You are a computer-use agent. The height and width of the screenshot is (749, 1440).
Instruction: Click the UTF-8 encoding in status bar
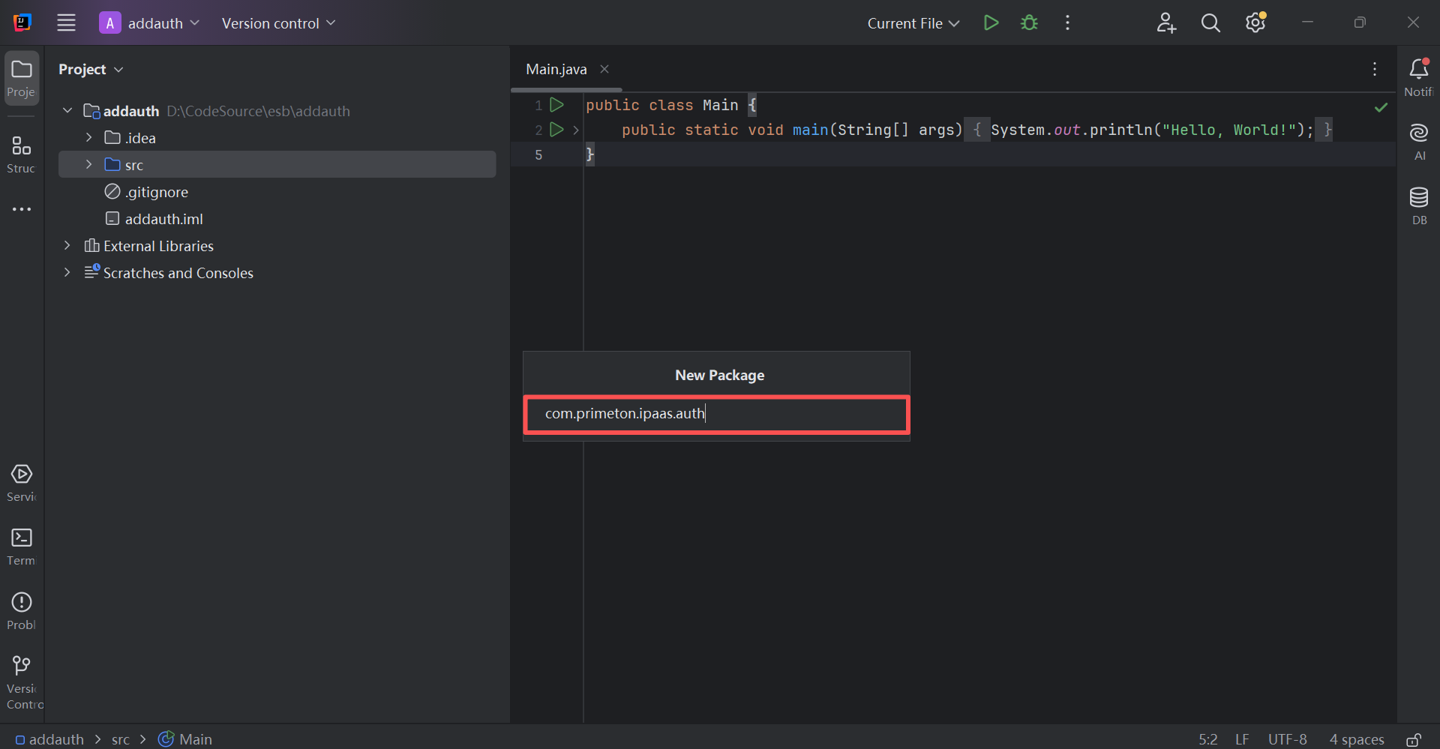click(x=1287, y=739)
